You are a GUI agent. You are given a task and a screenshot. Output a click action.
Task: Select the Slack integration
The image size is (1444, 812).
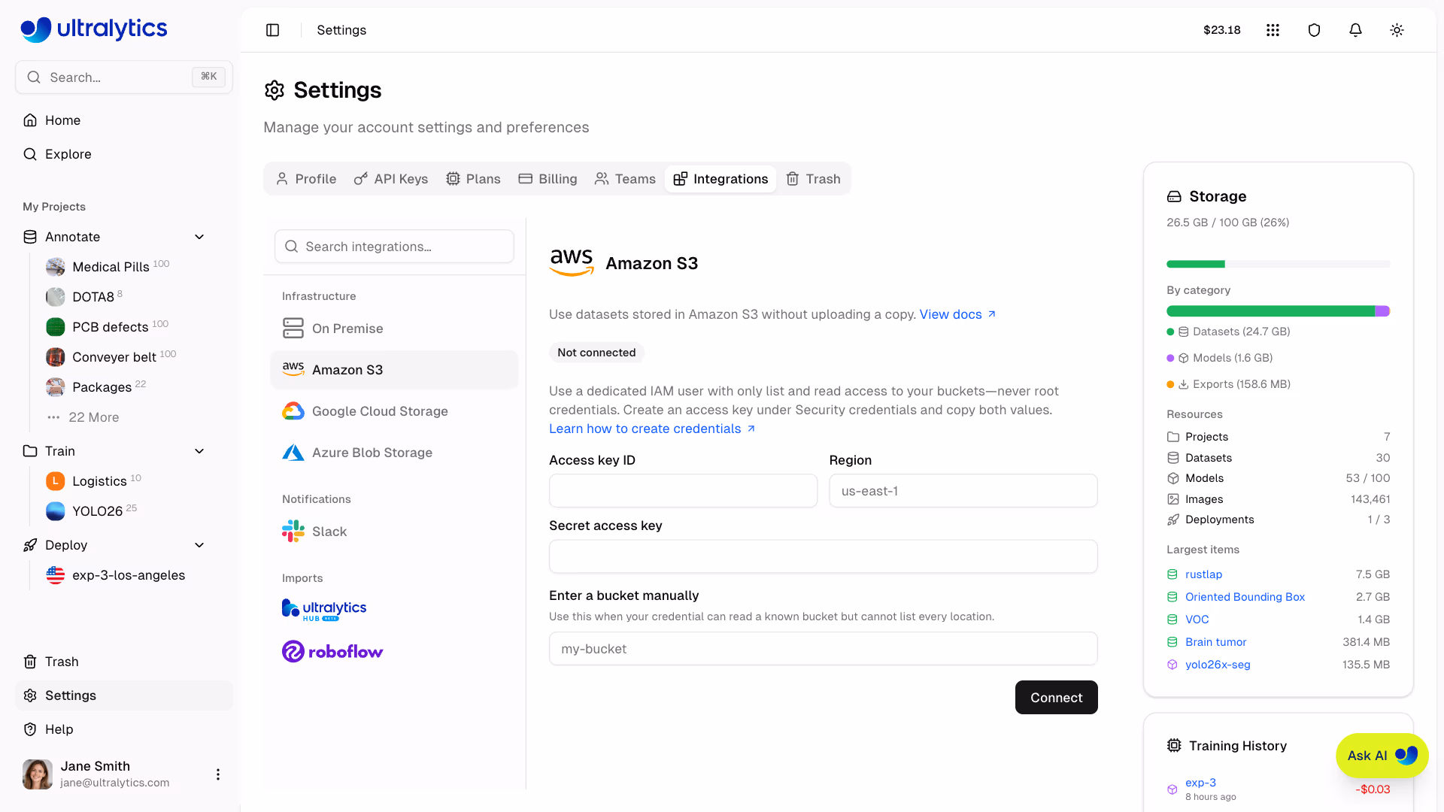(394, 532)
